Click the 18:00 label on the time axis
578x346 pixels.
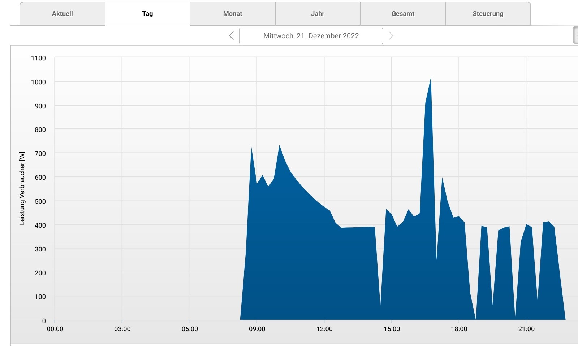[x=459, y=329]
